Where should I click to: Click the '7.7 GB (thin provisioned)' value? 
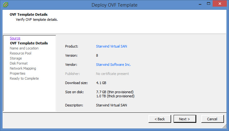point(115,92)
